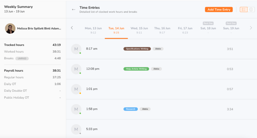This screenshot has height=138, width=257.
Task: Open Melissa Brie Spillett's profile photo
Action: (x=10, y=29)
